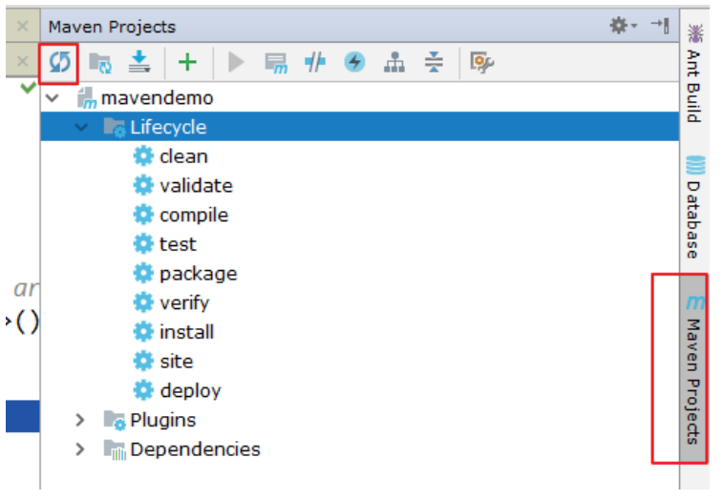
Task: Click the Plugins folder icon
Action: pyautogui.click(x=114, y=420)
